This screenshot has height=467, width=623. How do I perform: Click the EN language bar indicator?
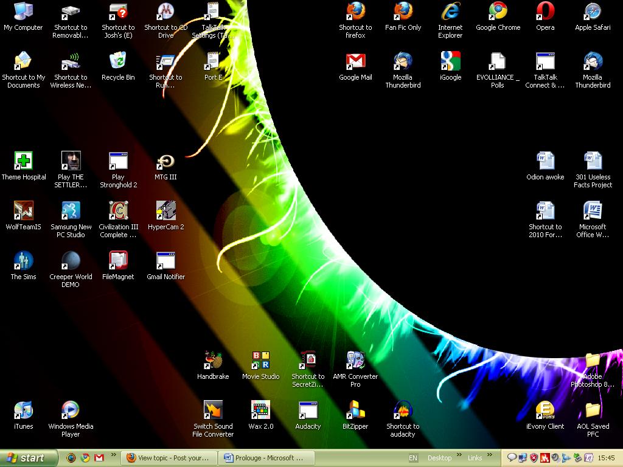pyautogui.click(x=413, y=458)
